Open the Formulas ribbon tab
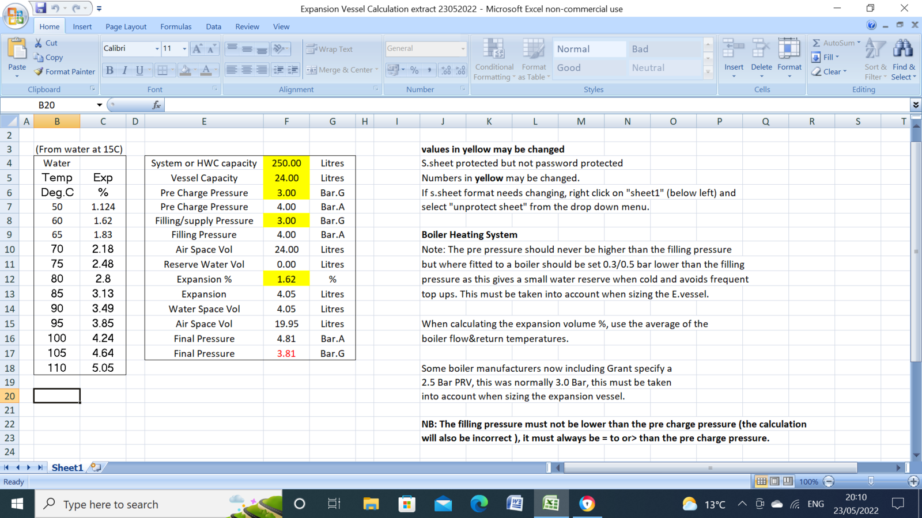 pos(176,26)
